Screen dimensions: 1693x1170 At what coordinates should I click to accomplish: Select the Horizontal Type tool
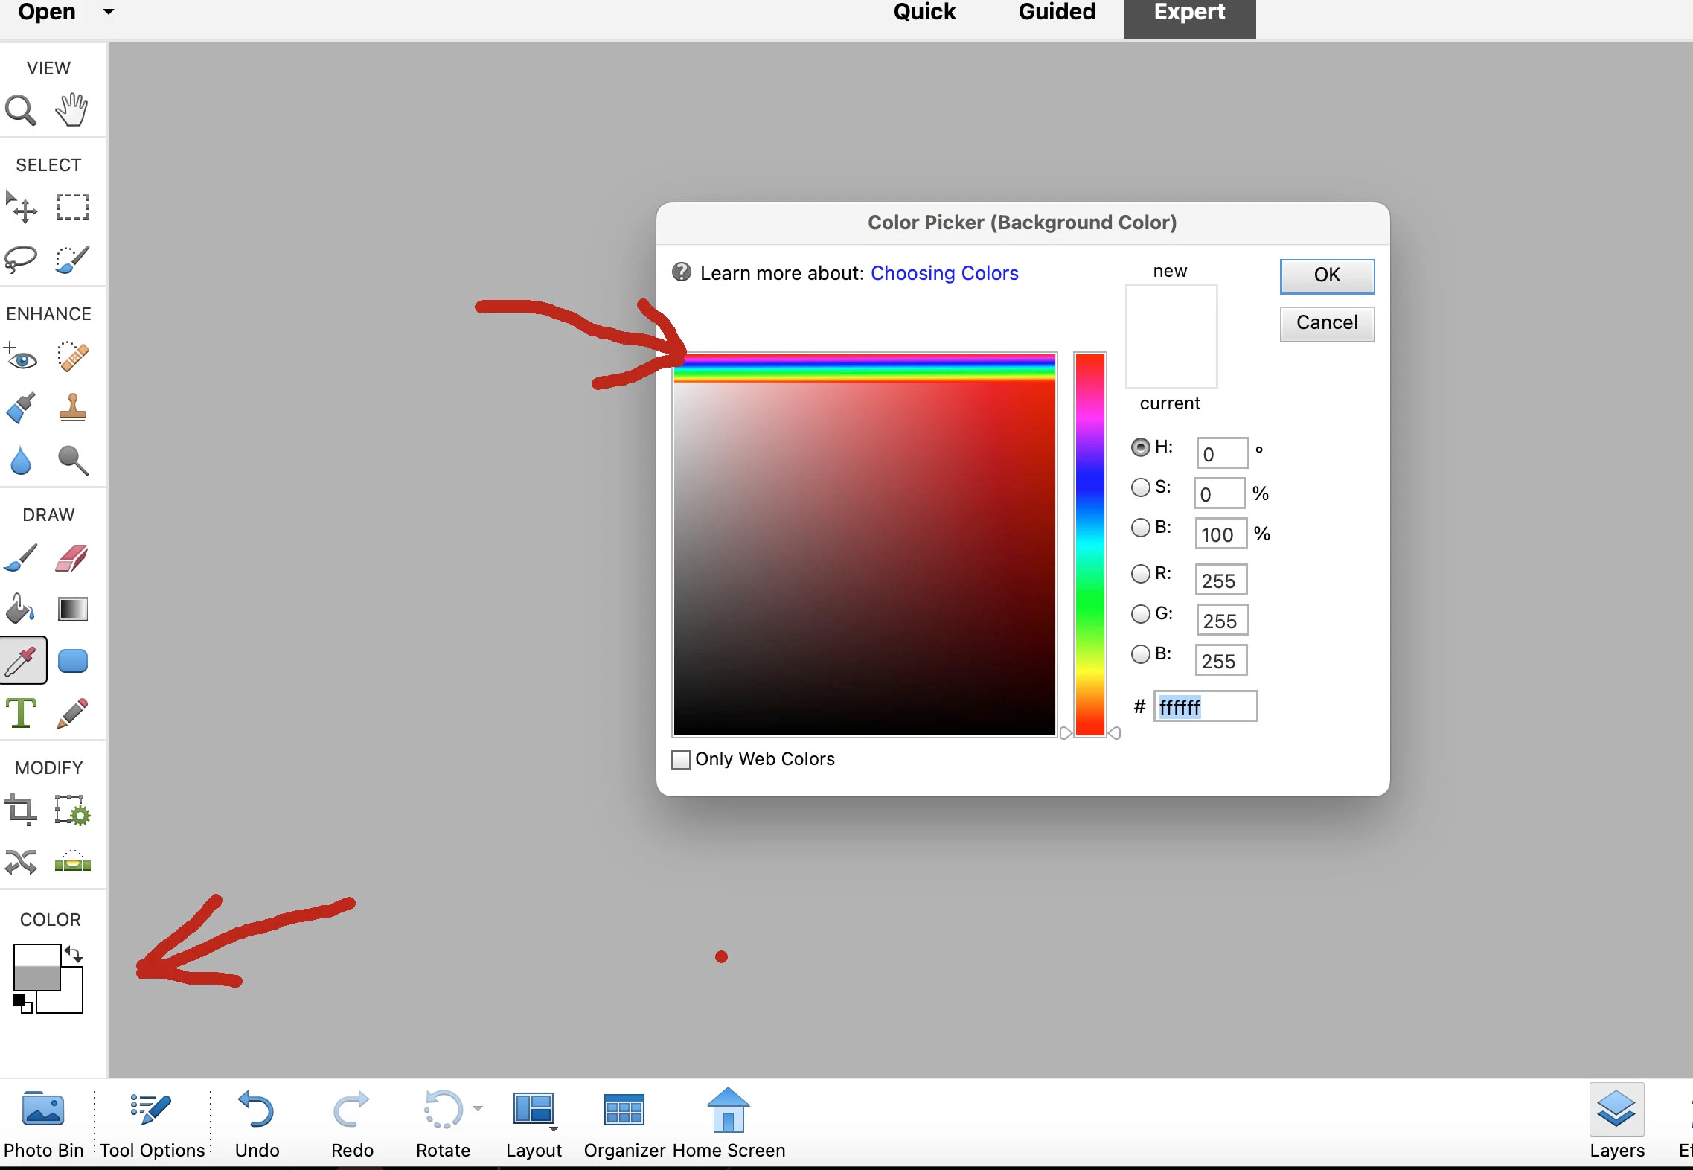[21, 713]
